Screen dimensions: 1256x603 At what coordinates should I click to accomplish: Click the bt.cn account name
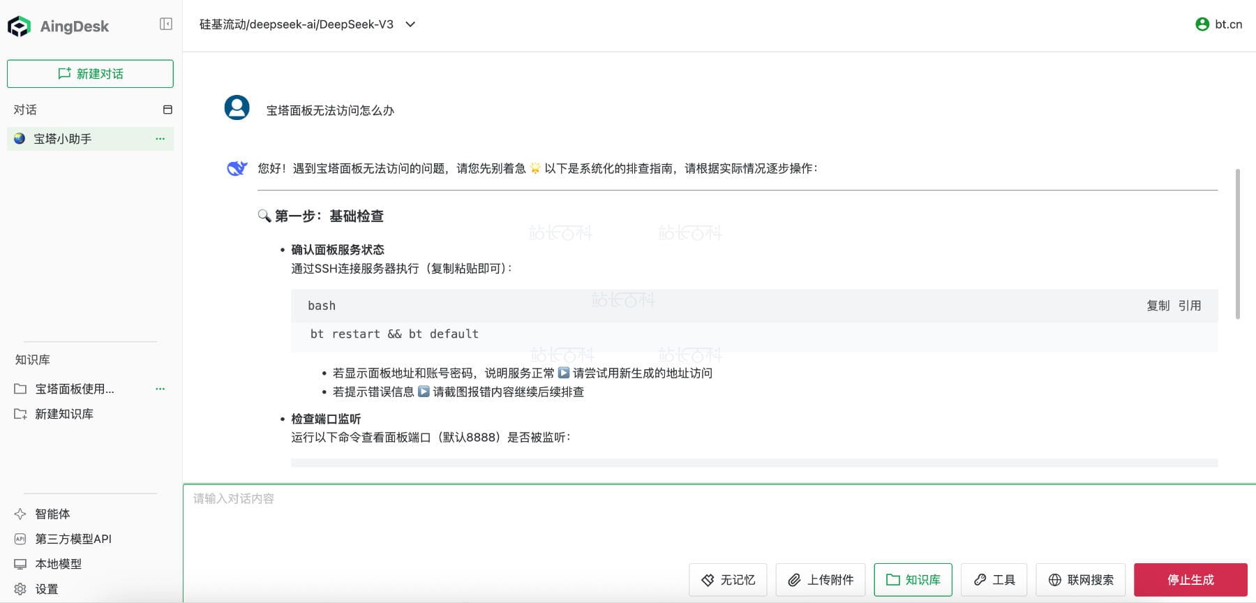point(1228,24)
